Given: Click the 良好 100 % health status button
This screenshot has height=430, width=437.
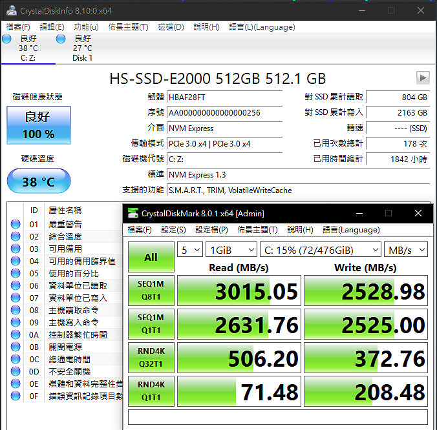Looking at the screenshot, I should pos(39,125).
